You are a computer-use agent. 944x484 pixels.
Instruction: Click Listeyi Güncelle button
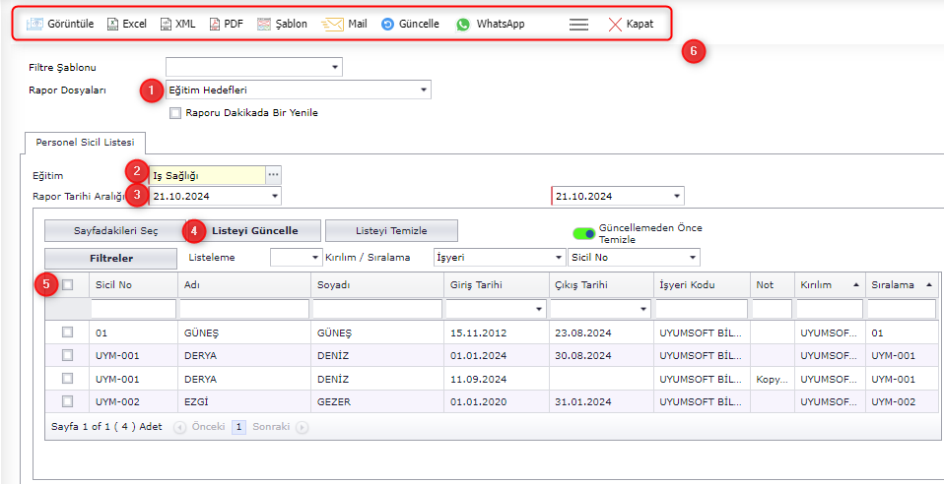254,231
